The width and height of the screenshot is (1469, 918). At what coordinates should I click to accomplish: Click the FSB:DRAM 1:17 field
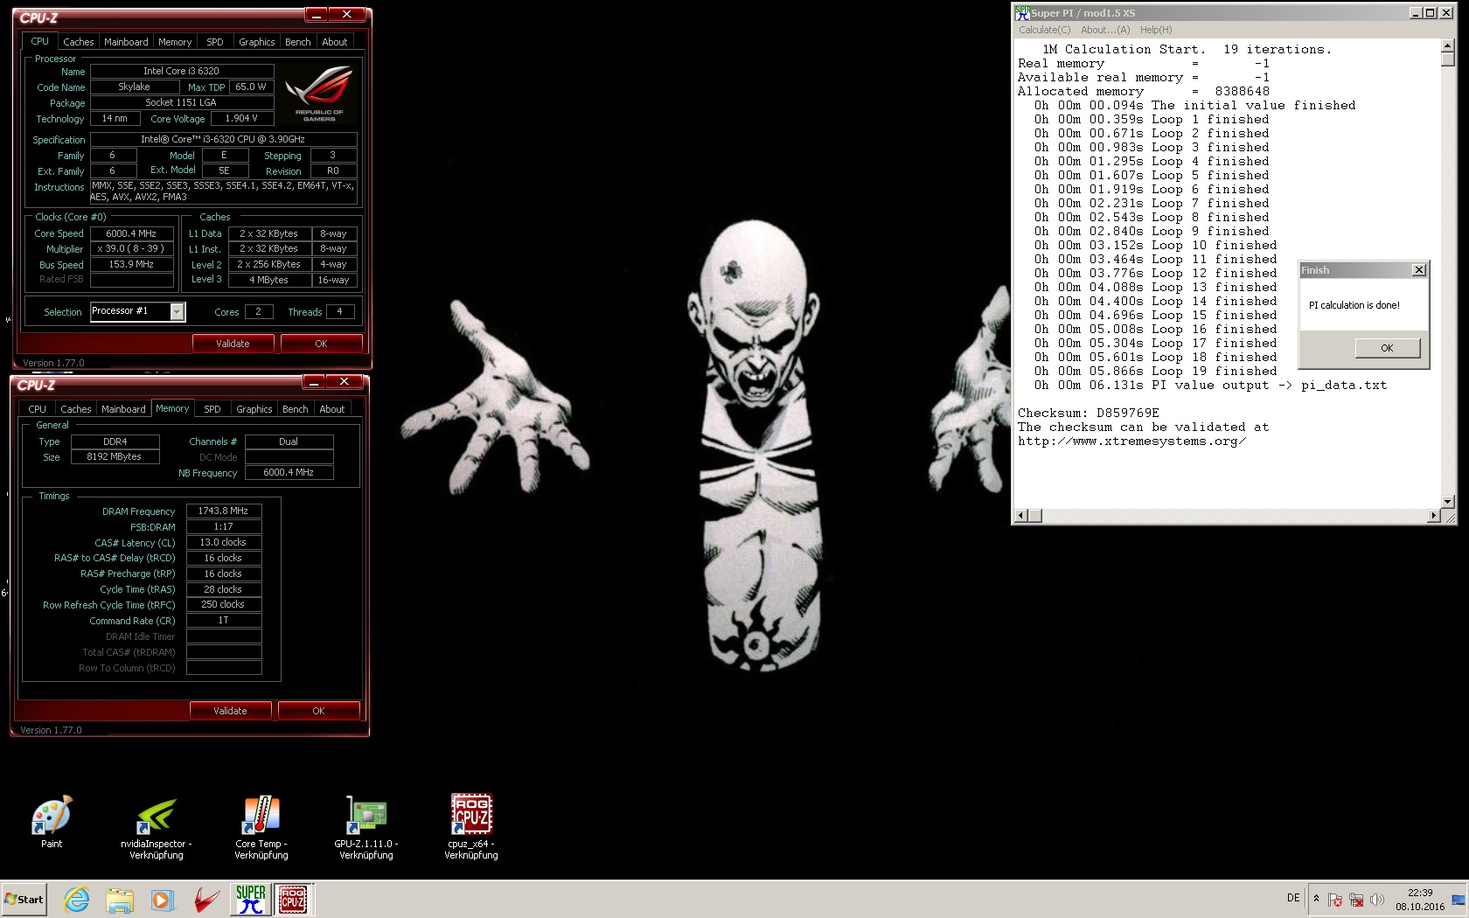pos(224,527)
